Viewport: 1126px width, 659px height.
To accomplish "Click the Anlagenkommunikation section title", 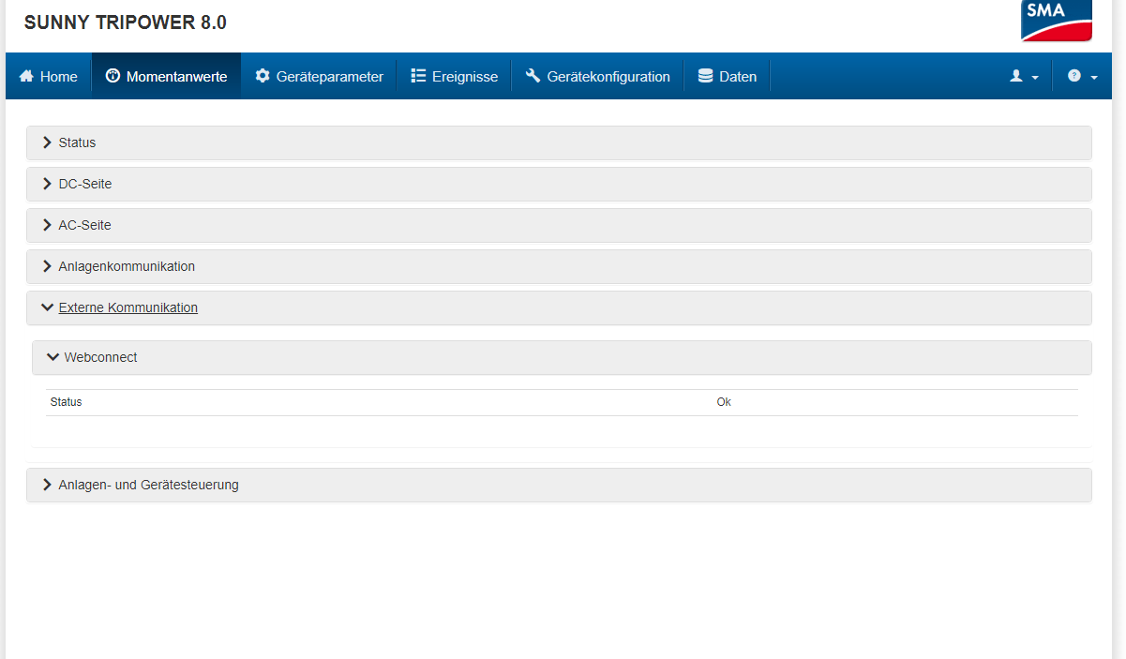I will click(x=127, y=266).
